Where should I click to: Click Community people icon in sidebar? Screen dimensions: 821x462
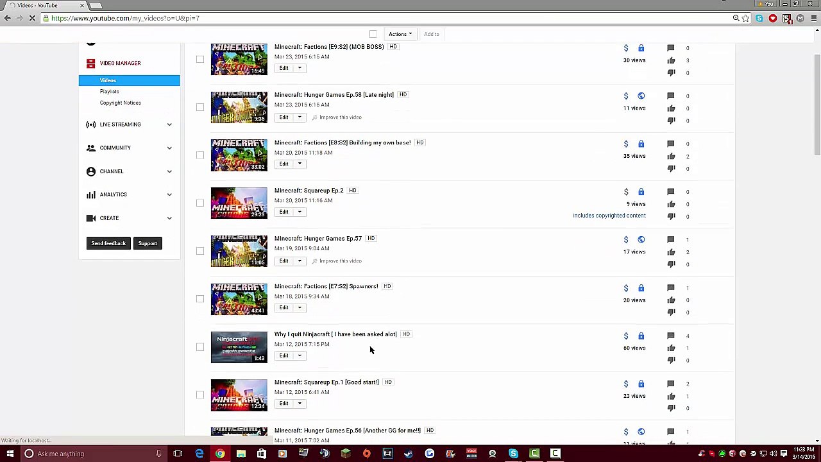pos(91,148)
